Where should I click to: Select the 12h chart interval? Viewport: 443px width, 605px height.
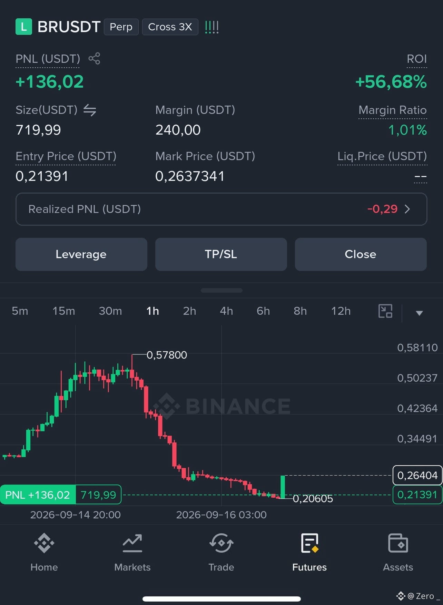coord(341,311)
